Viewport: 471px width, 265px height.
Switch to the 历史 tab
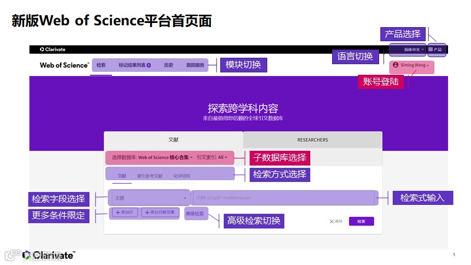click(x=168, y=65)
